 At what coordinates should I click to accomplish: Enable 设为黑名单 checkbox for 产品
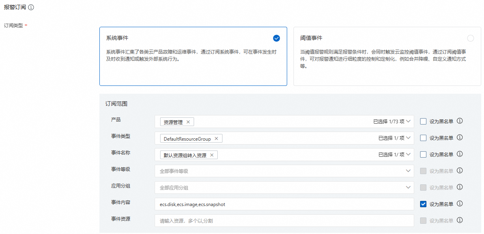tap(423, 121)
